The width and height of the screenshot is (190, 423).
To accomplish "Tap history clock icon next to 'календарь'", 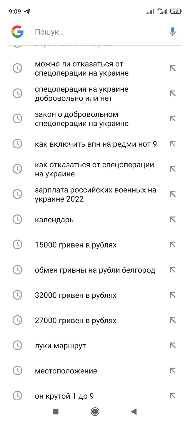I will [17, 219].
